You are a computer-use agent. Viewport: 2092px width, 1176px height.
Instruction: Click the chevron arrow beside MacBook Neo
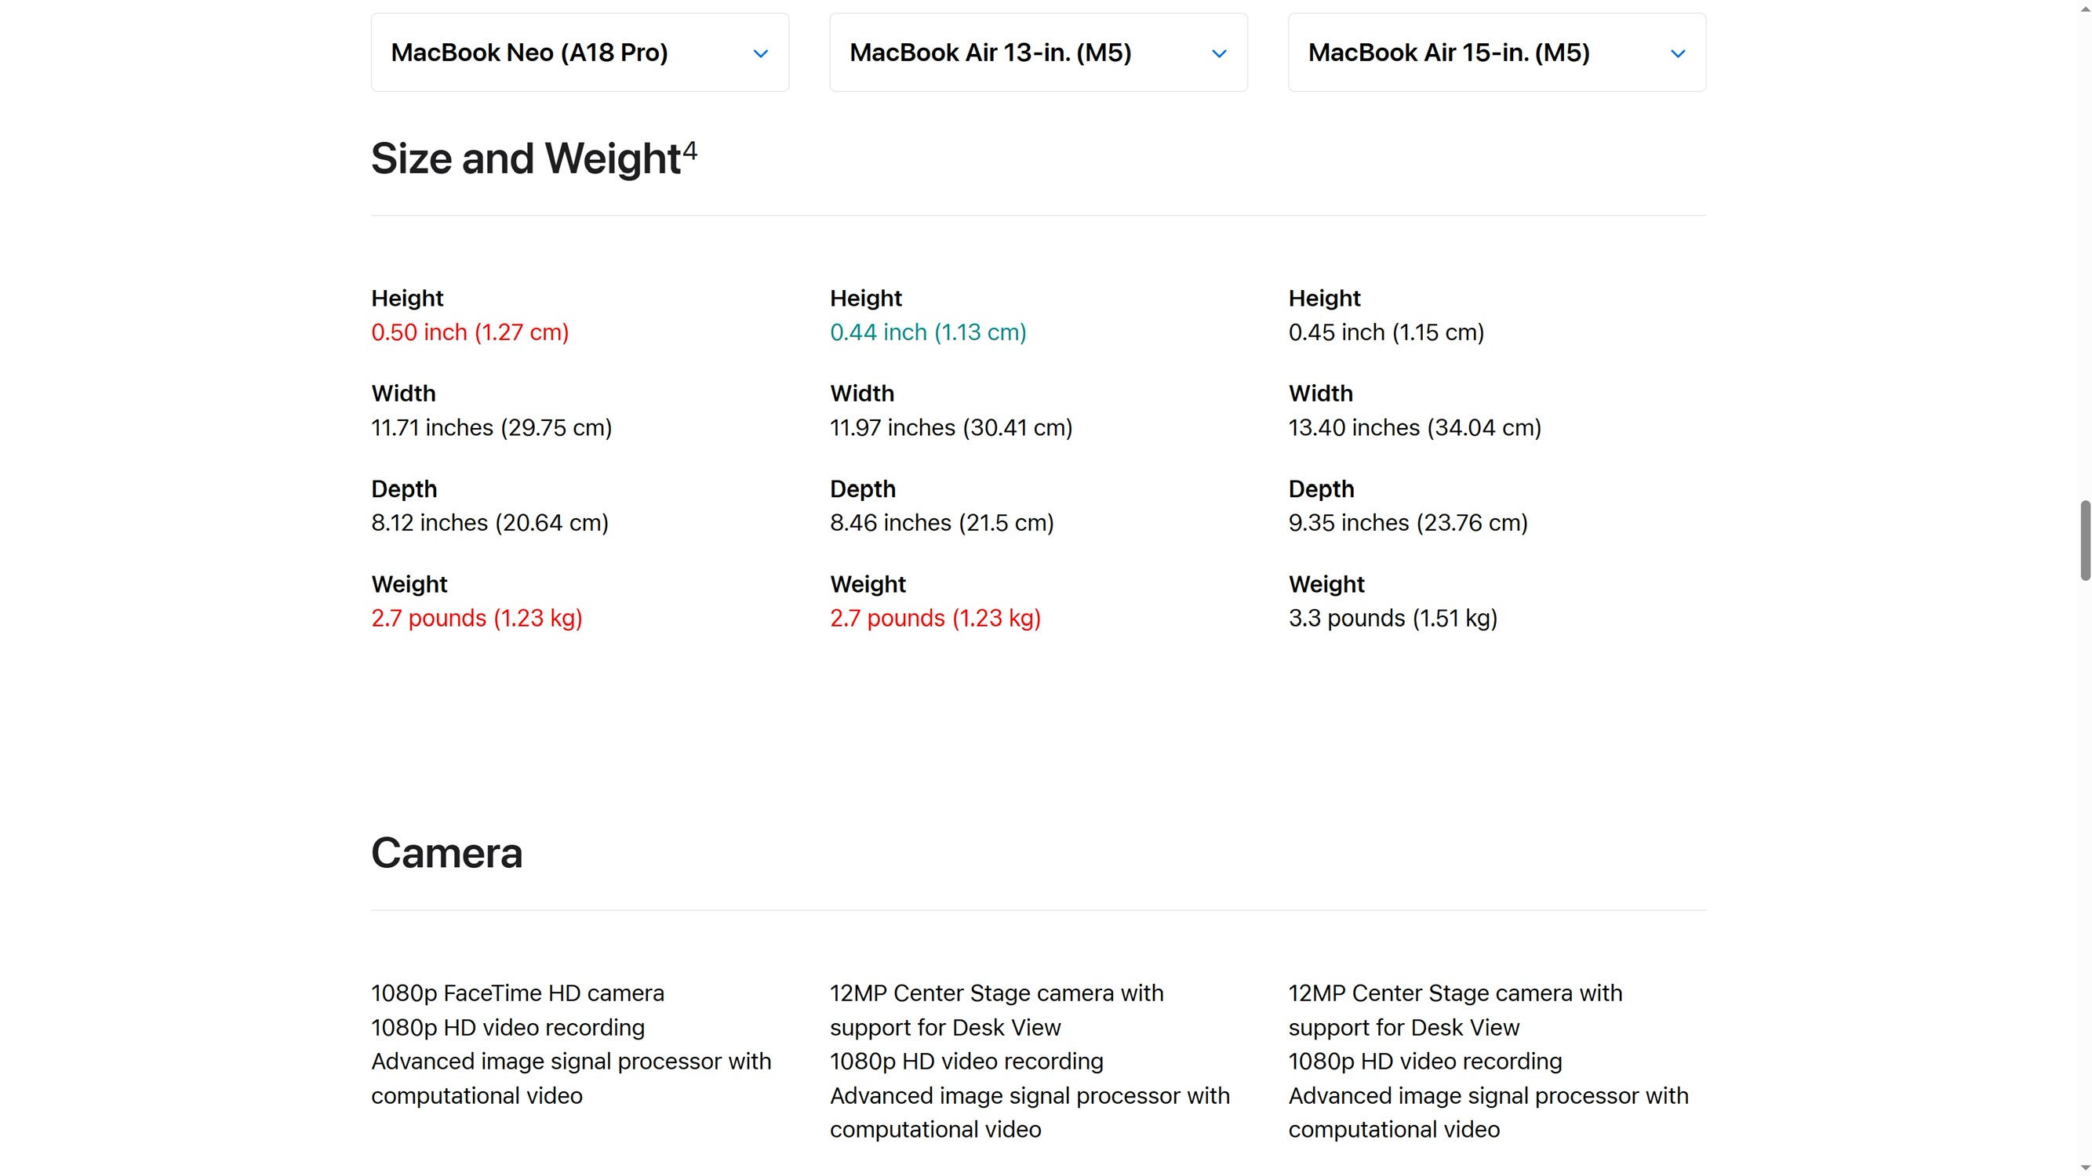[760, 53]
